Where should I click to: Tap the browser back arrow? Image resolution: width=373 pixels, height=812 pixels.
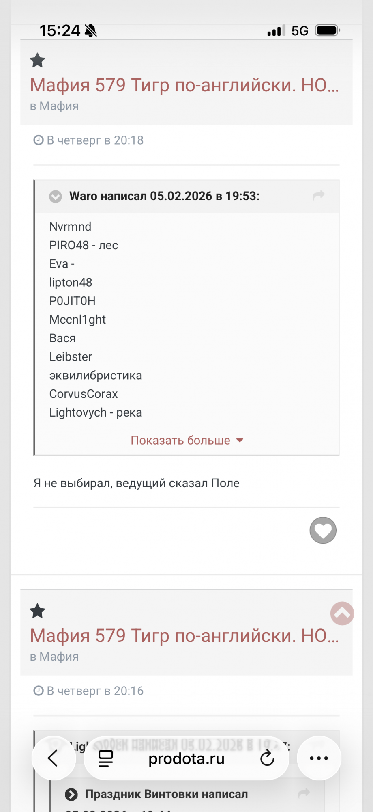click(54, 758)
